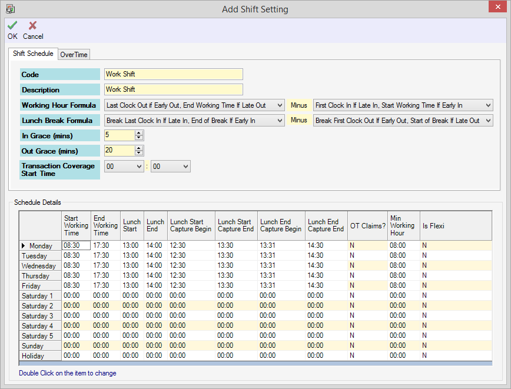Screen dimensions: 511x389
Task: Click the green OK checkmark icon
Action: (12, 25)
